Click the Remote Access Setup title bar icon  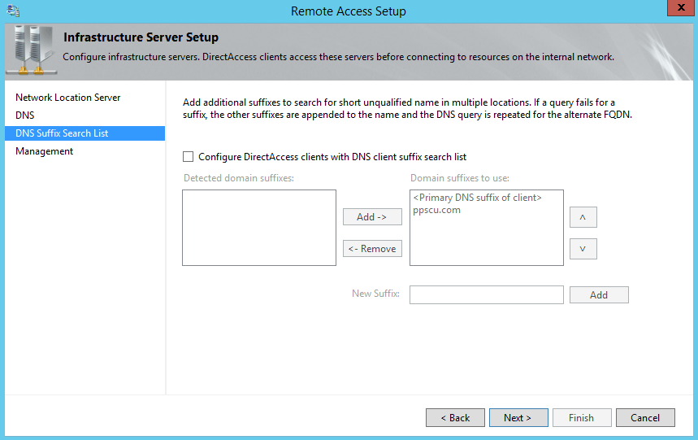(x=13, y=11)
